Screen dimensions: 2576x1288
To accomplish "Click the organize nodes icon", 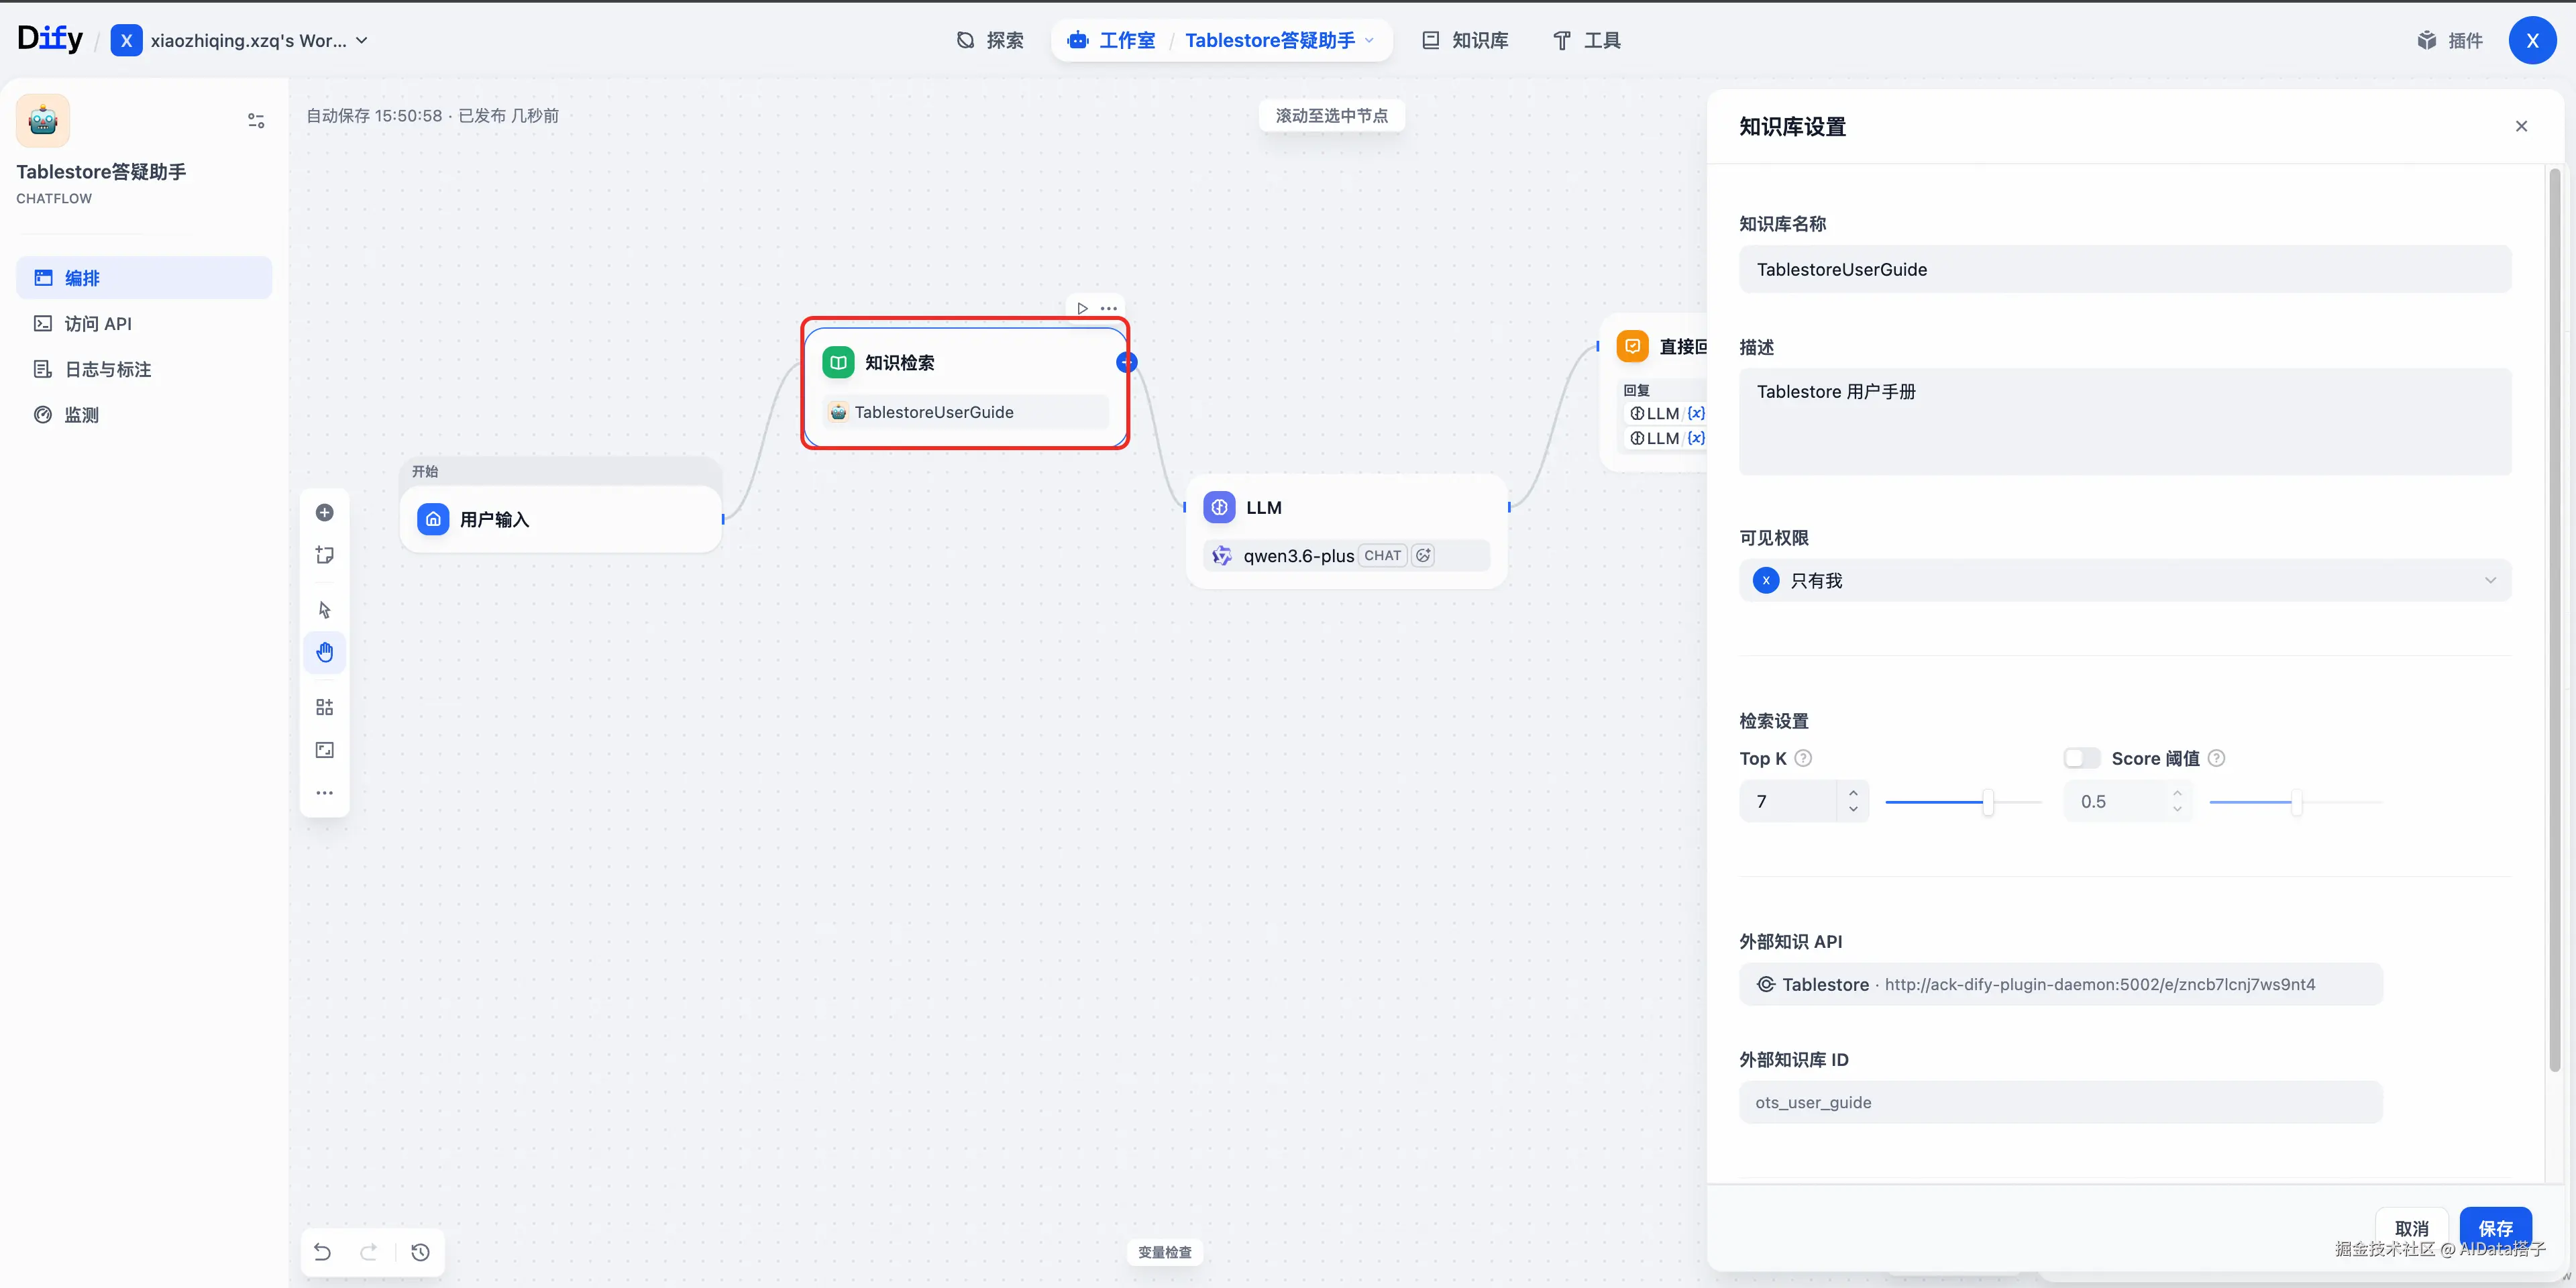I will click(325, 708).
